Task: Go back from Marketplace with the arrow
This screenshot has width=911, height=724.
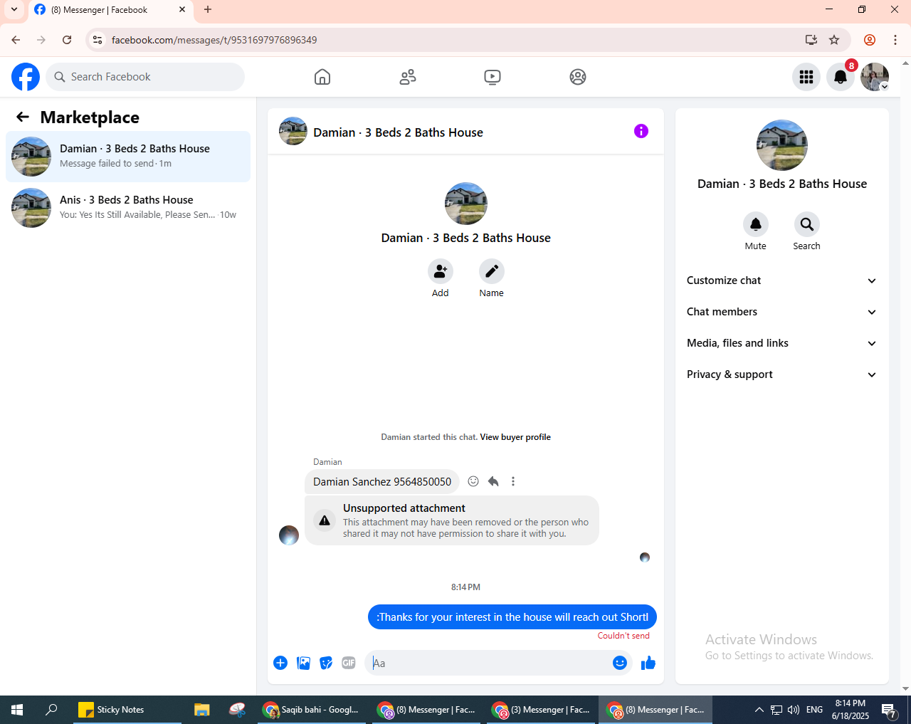Action: click(23, 117)
